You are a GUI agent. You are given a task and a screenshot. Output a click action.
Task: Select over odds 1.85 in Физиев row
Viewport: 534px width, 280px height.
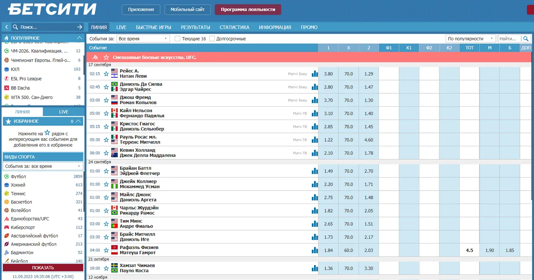coord(510,250)
